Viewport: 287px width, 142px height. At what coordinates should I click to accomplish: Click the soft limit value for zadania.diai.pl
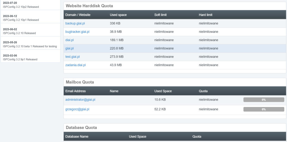pos(164,65)
